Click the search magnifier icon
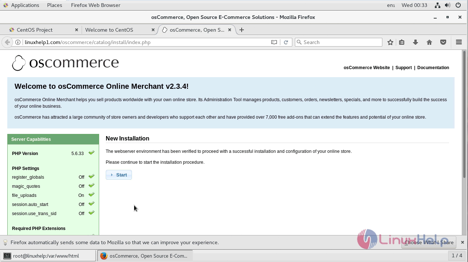 [300, 42]
